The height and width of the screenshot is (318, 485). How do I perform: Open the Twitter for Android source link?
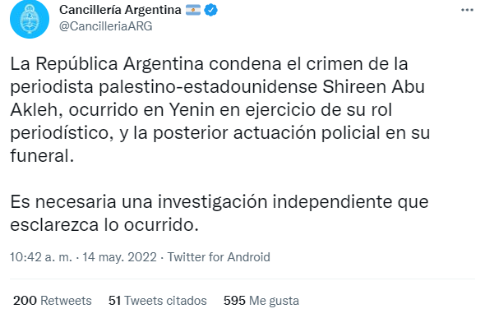219,257
